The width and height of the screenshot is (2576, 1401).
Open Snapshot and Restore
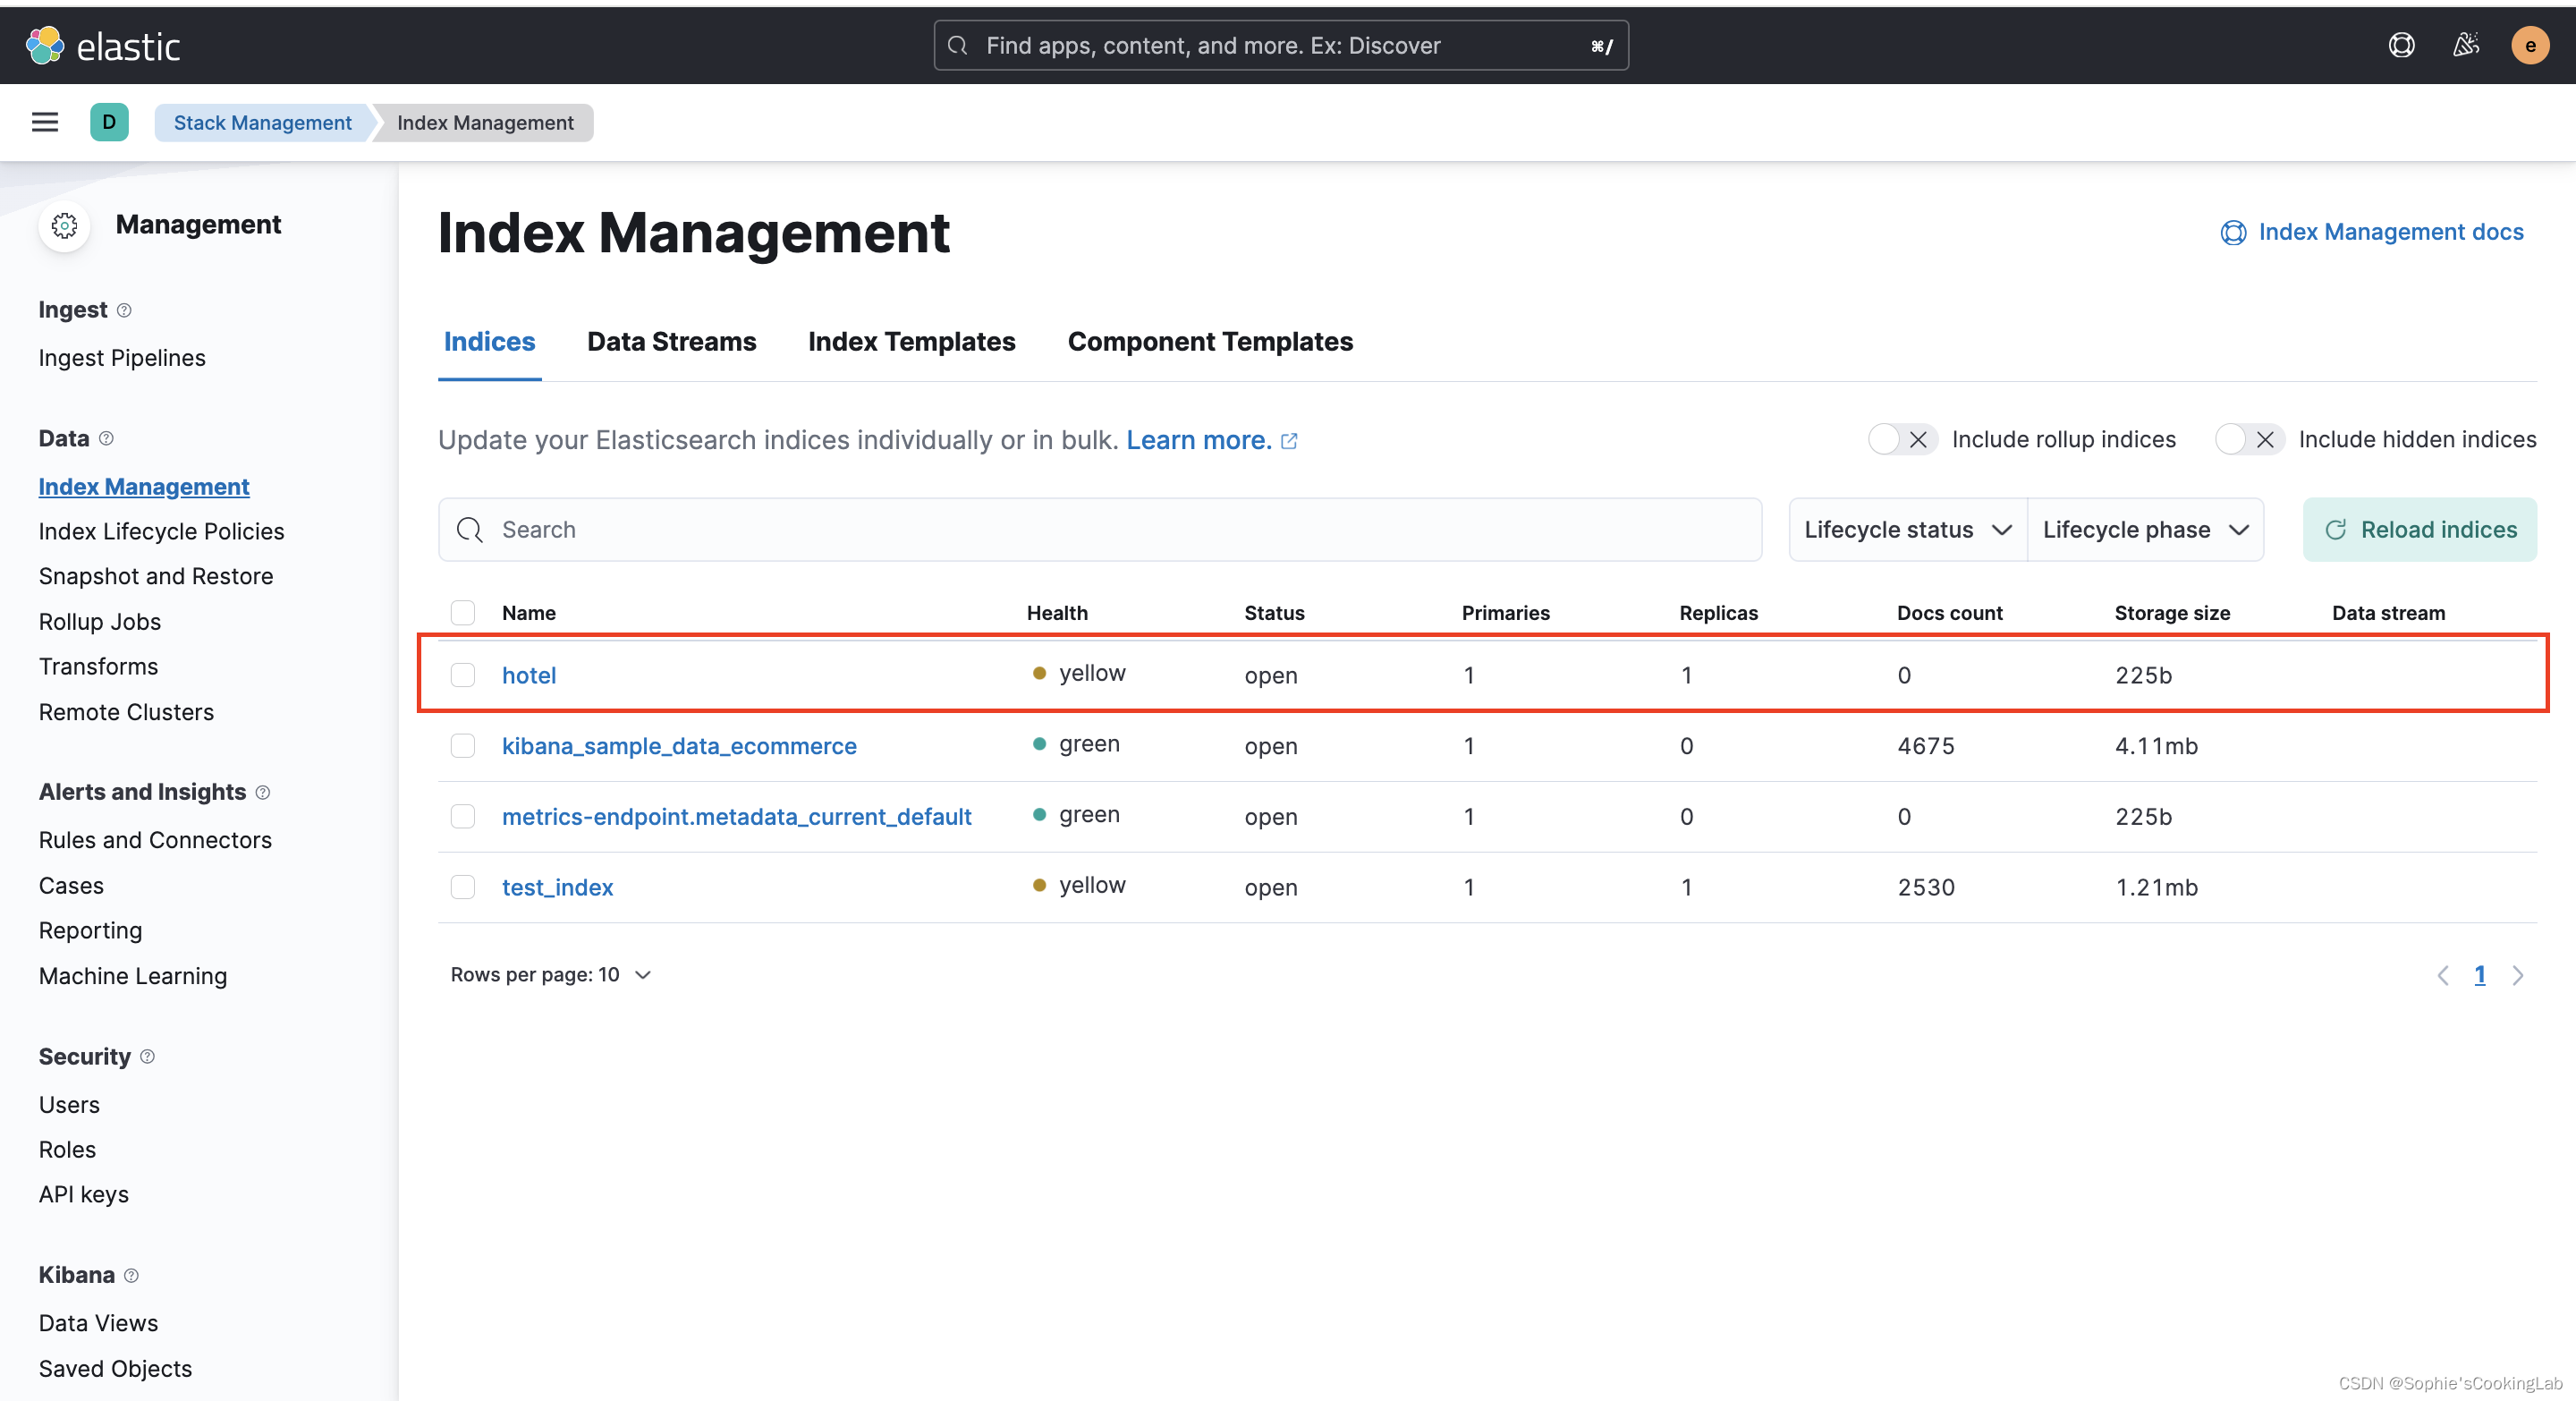156,576
